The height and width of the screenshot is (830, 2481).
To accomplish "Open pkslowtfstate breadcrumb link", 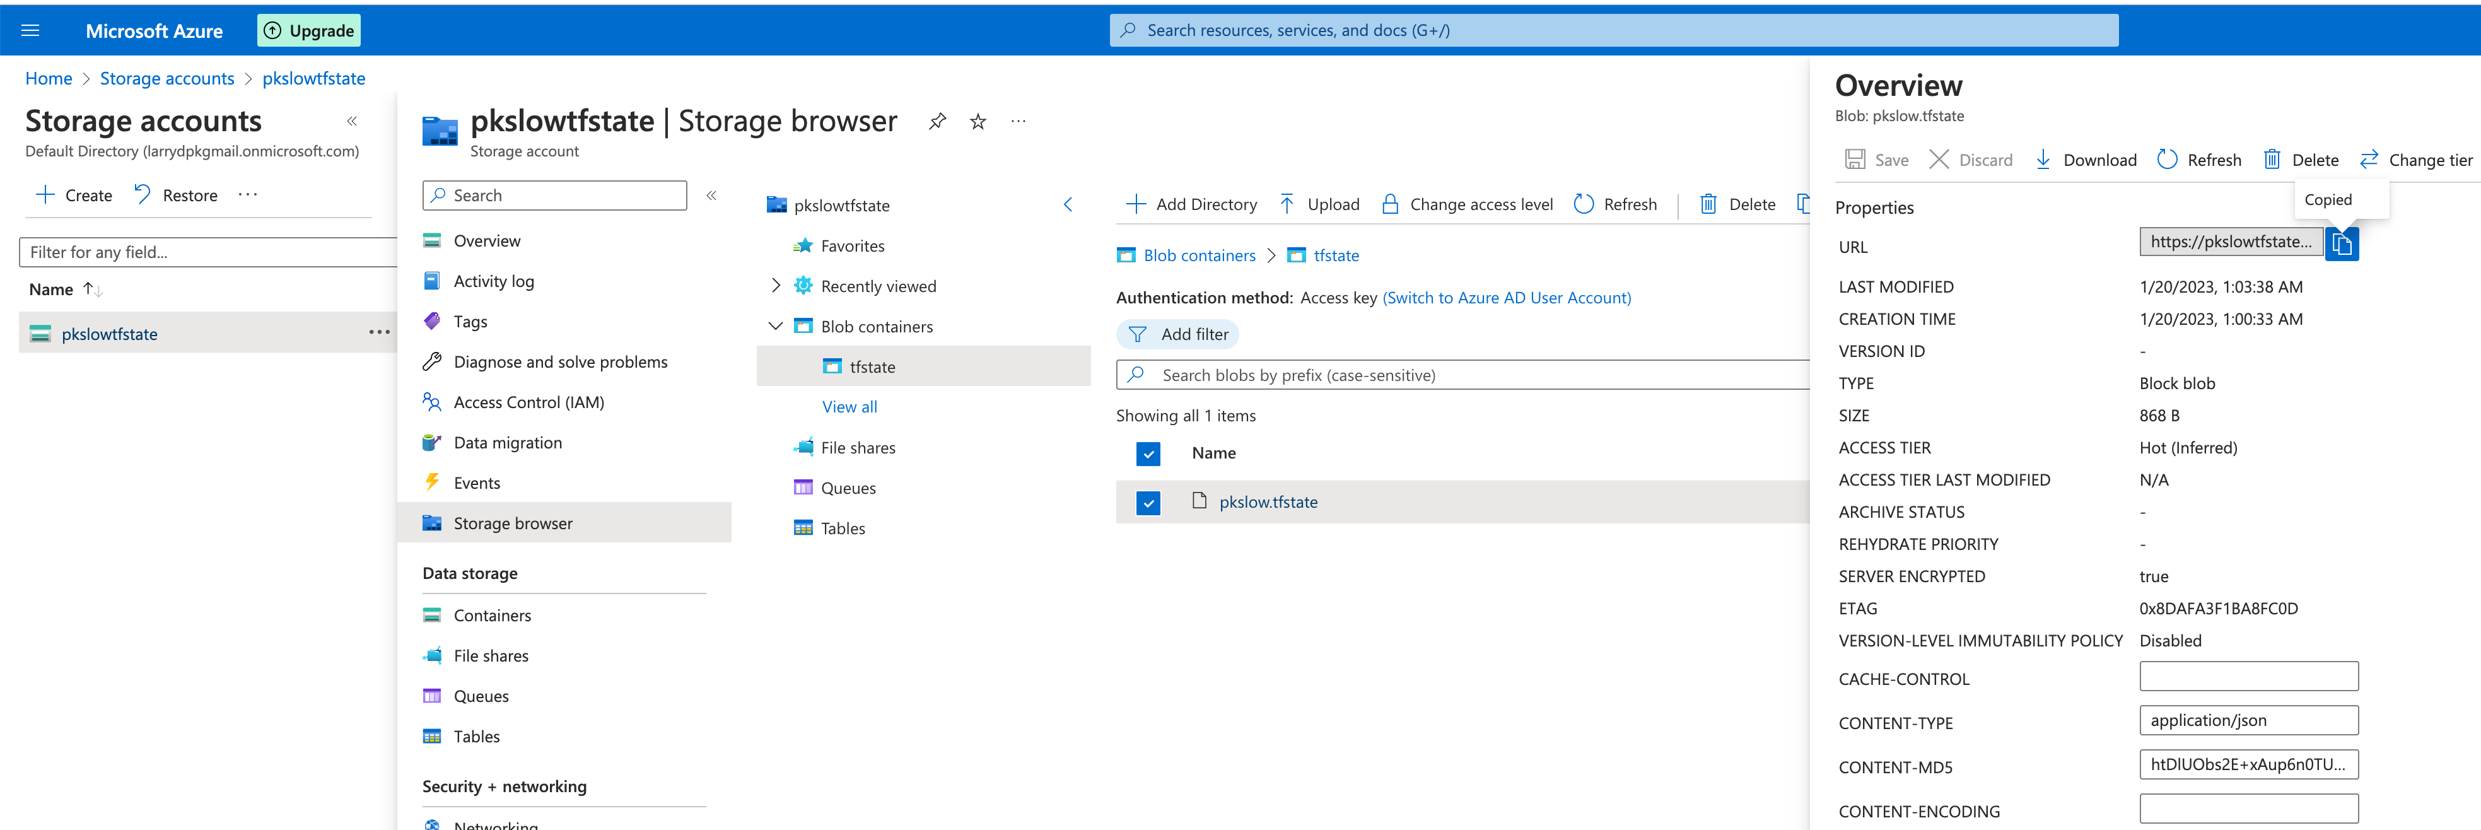I will [x=314, y=78].
